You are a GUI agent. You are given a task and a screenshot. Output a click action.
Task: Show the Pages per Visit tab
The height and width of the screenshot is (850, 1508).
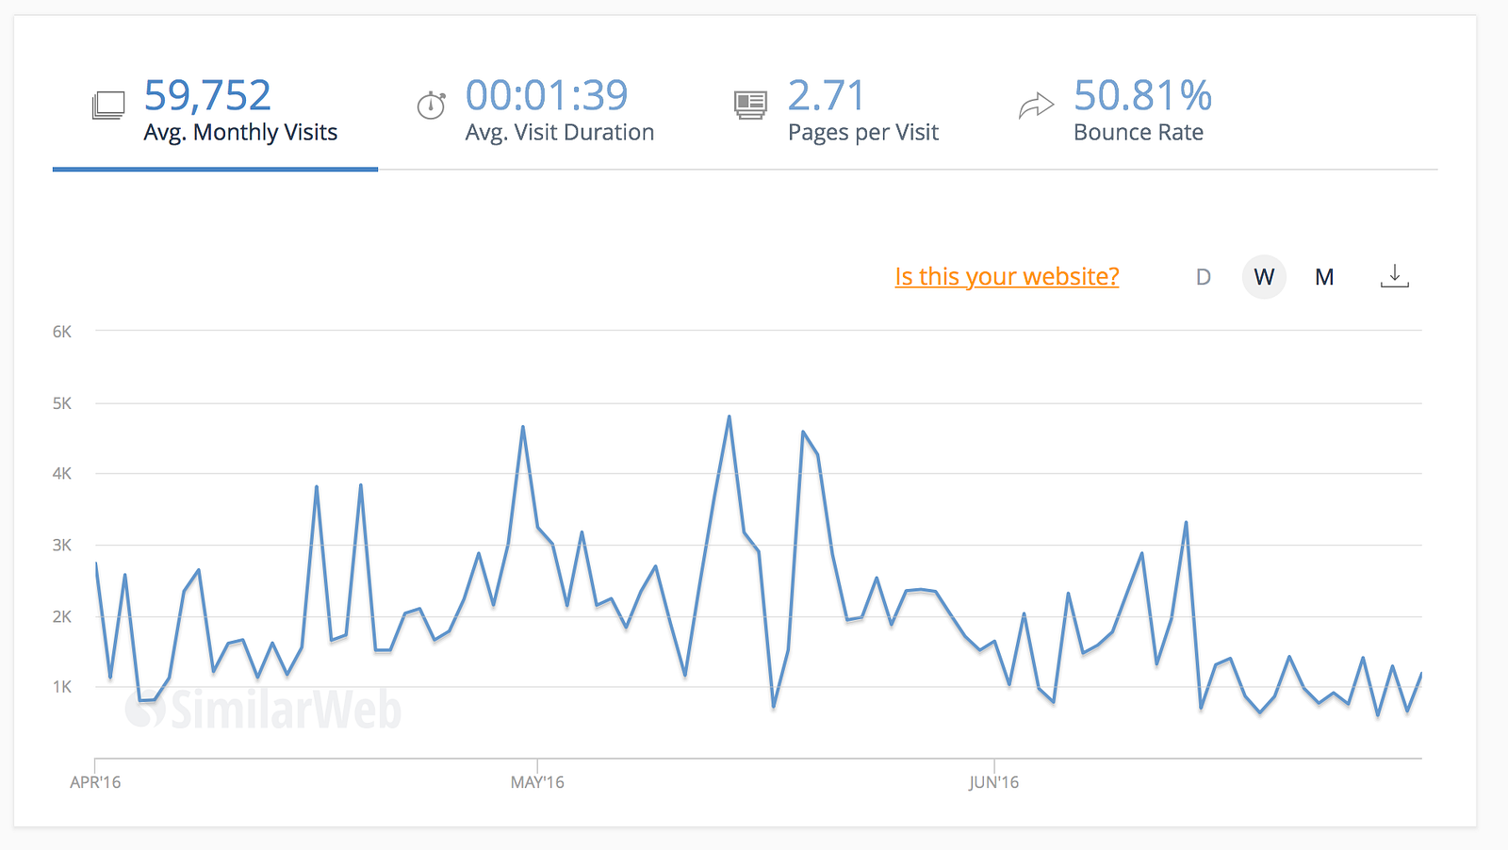coord(863,133)
